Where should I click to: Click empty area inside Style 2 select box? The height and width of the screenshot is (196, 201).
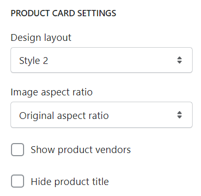(111, 60)
